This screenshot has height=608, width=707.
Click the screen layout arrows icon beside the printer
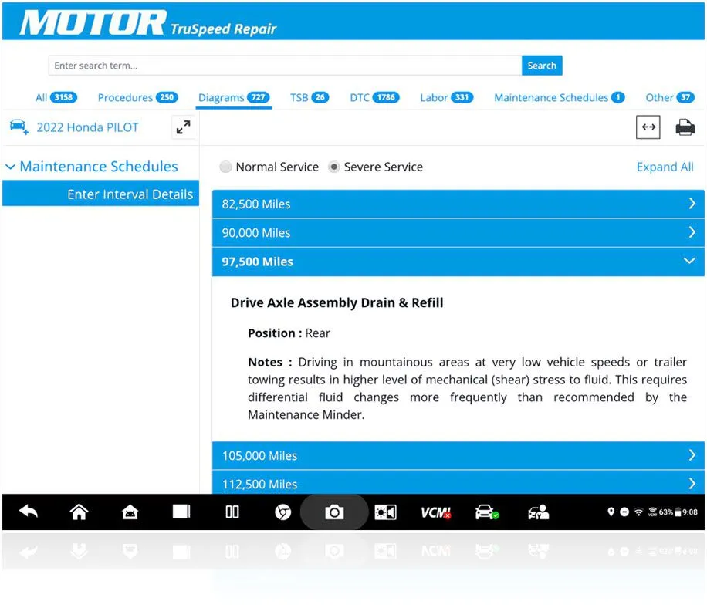click(x=648, y=127)
